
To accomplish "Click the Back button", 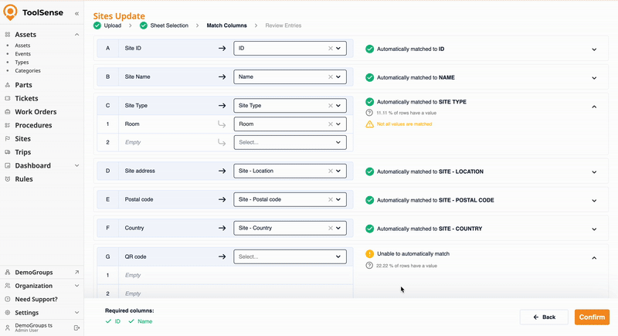I will (x=544, y=317).
